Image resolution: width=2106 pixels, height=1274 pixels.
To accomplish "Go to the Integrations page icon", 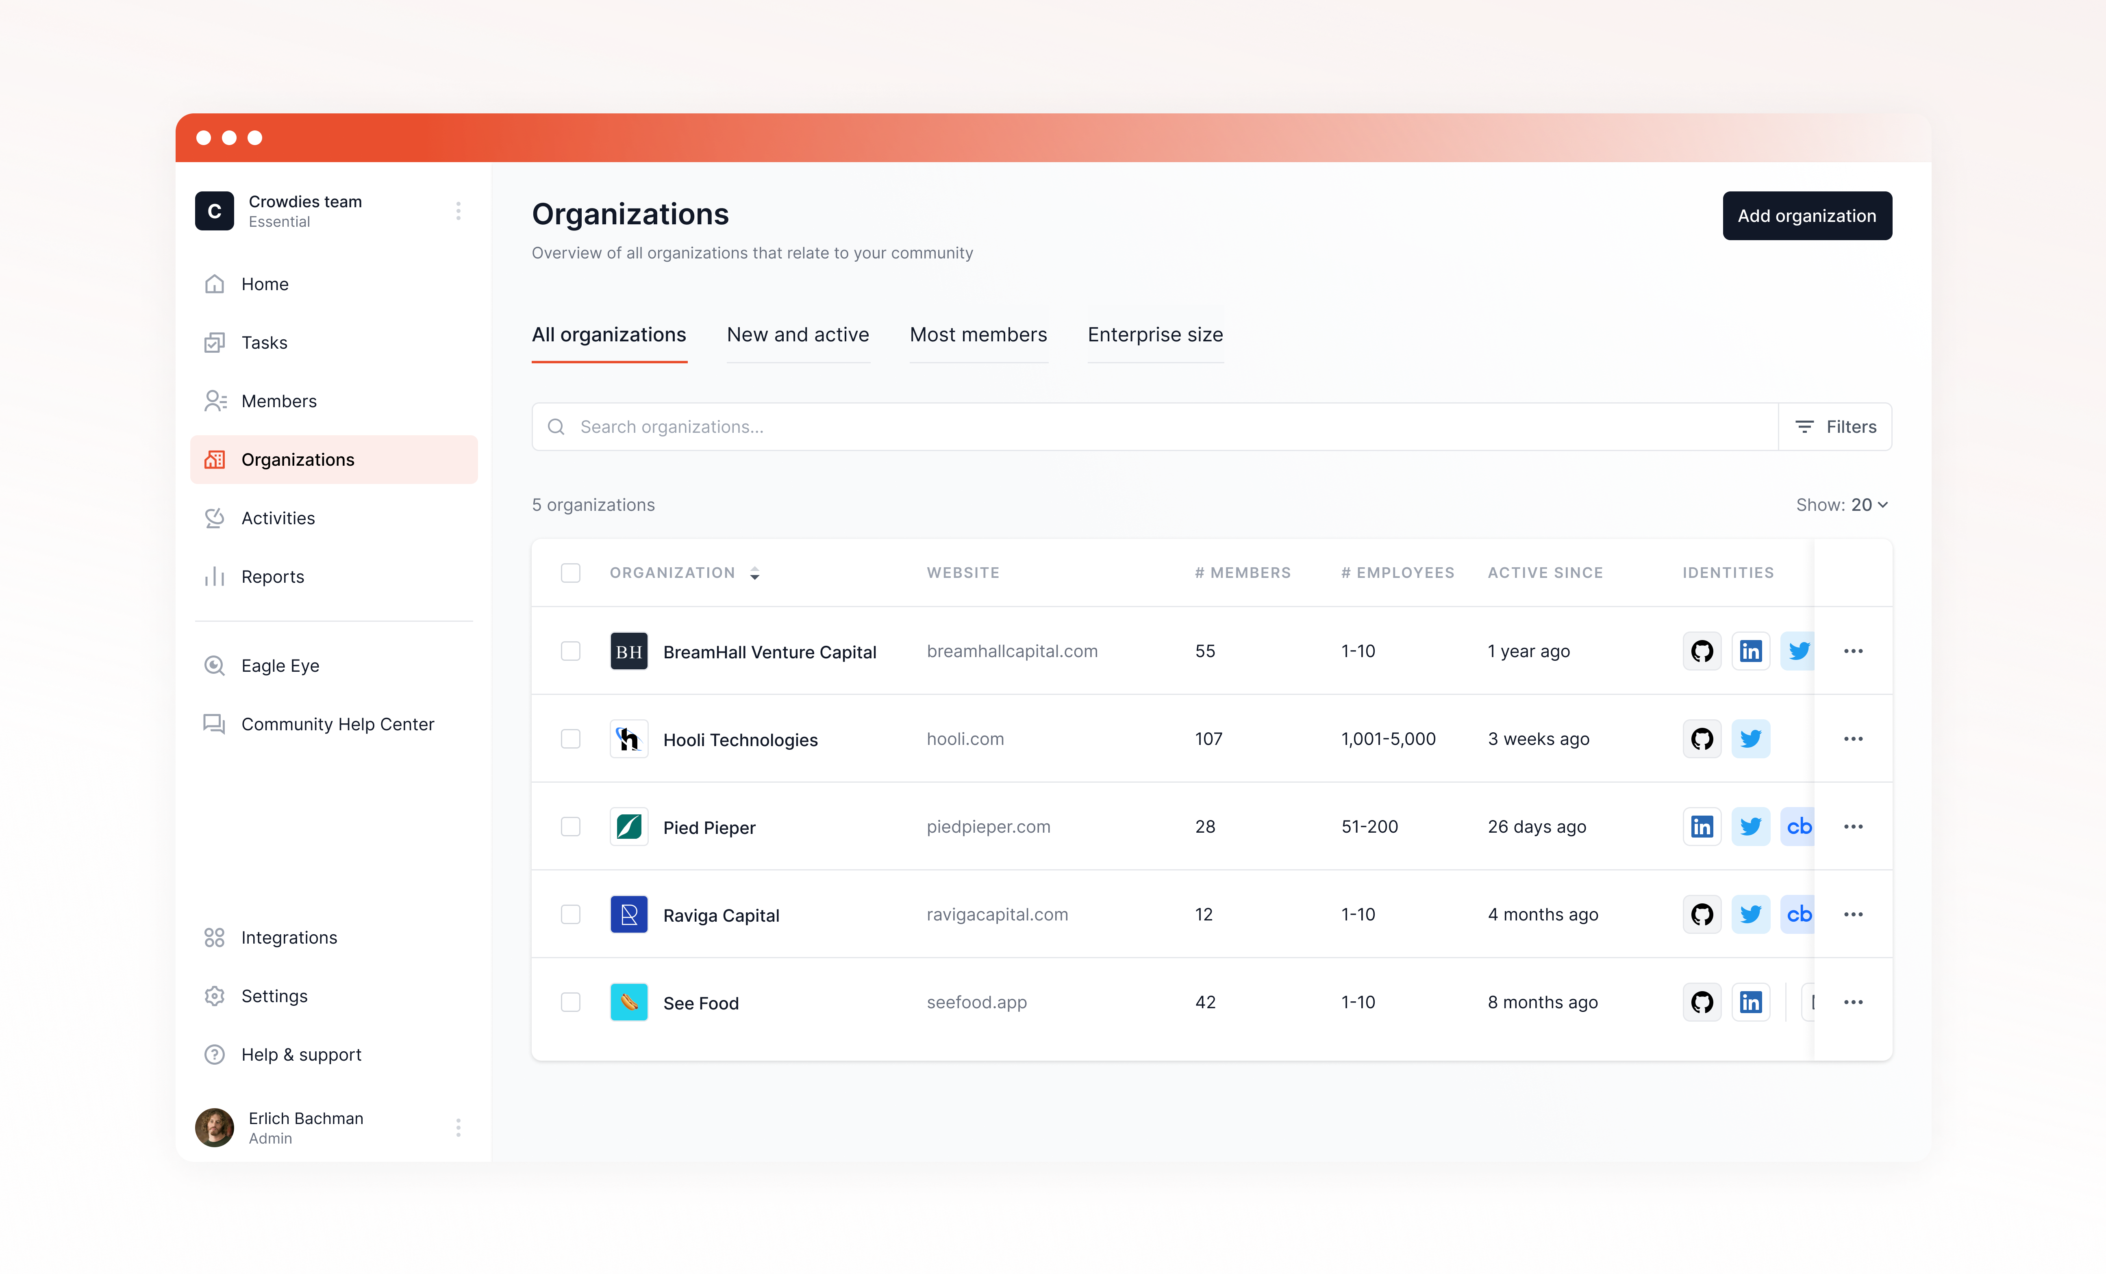I will (215, 938).
